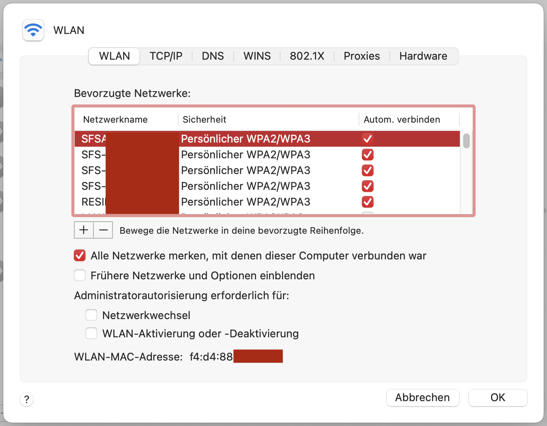Click the plus icon to add a network
547x426 pixels.
83,230
